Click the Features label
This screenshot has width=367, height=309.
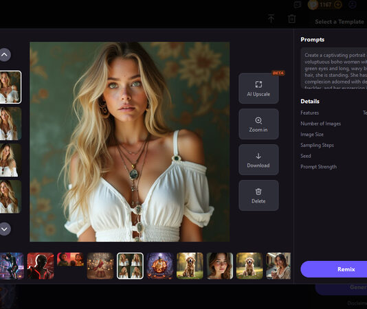pos(310,113)
